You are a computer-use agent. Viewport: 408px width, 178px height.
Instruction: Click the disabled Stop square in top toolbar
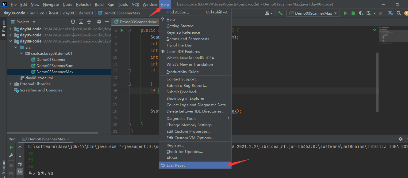click(x=381, y=13)
